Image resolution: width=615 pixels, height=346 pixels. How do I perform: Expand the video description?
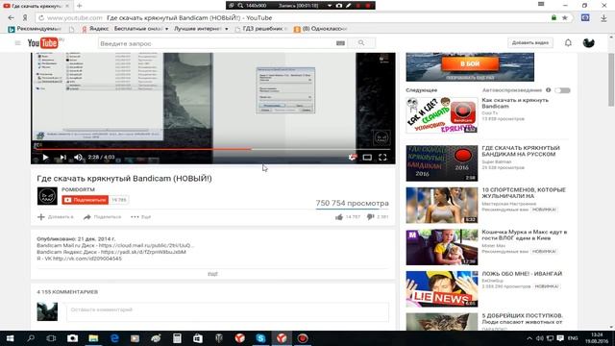(212, 274)
